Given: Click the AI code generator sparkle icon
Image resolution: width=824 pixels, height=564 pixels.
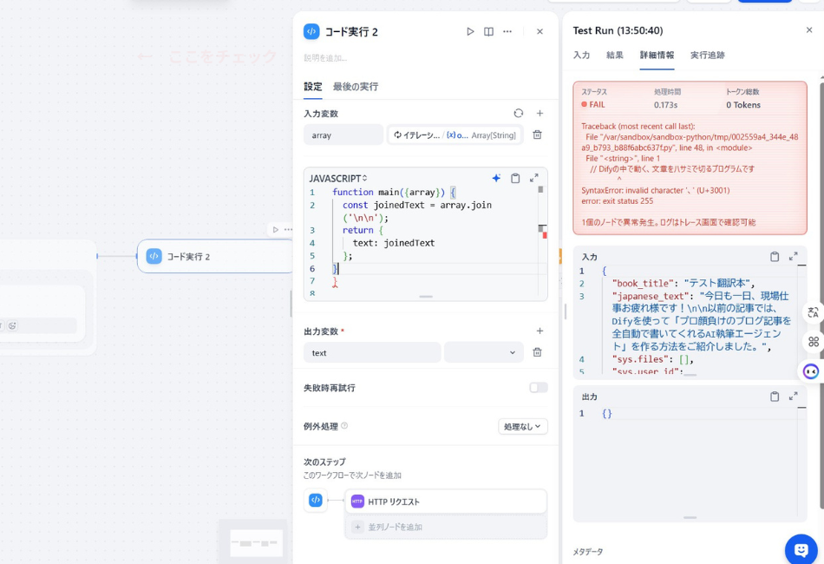Looking at the screenshot, I should 496,178.
